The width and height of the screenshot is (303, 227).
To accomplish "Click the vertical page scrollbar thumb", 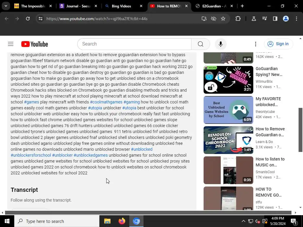I will click(300, 130).
